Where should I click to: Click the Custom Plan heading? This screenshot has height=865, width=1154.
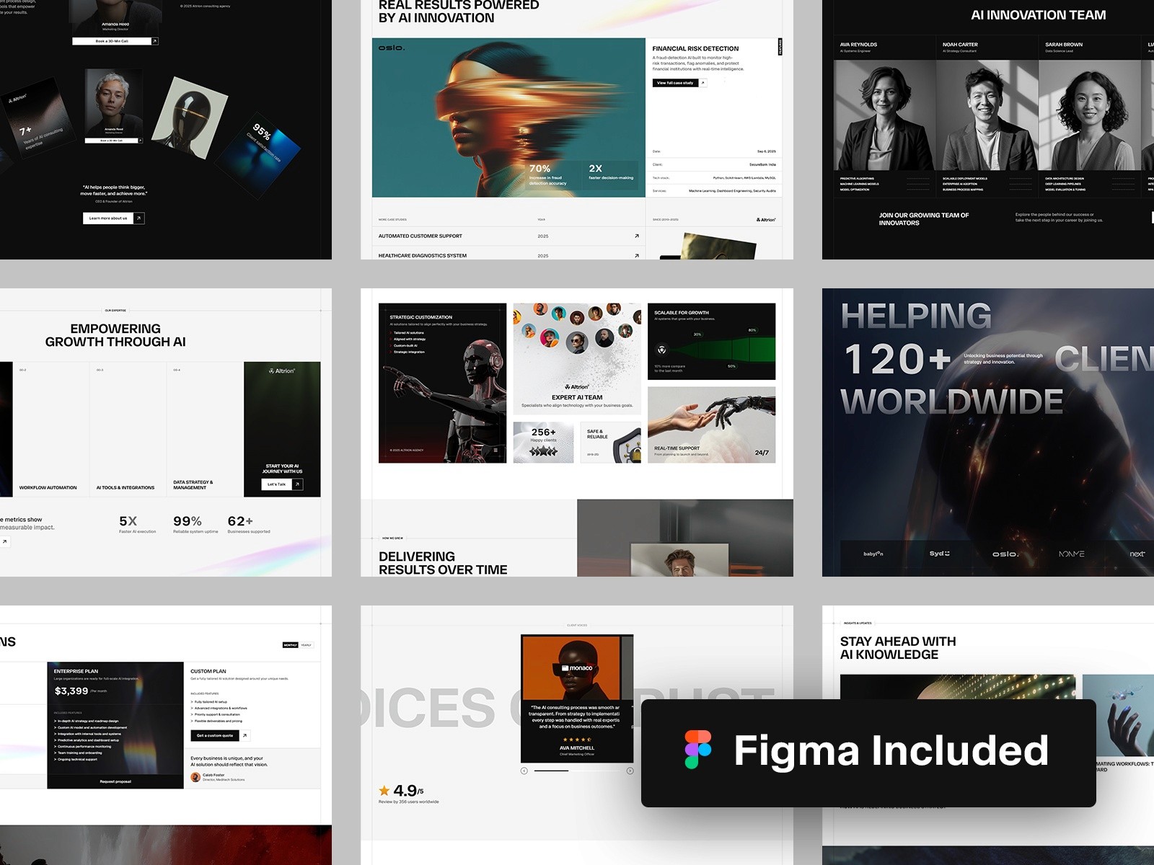(208, 671)
